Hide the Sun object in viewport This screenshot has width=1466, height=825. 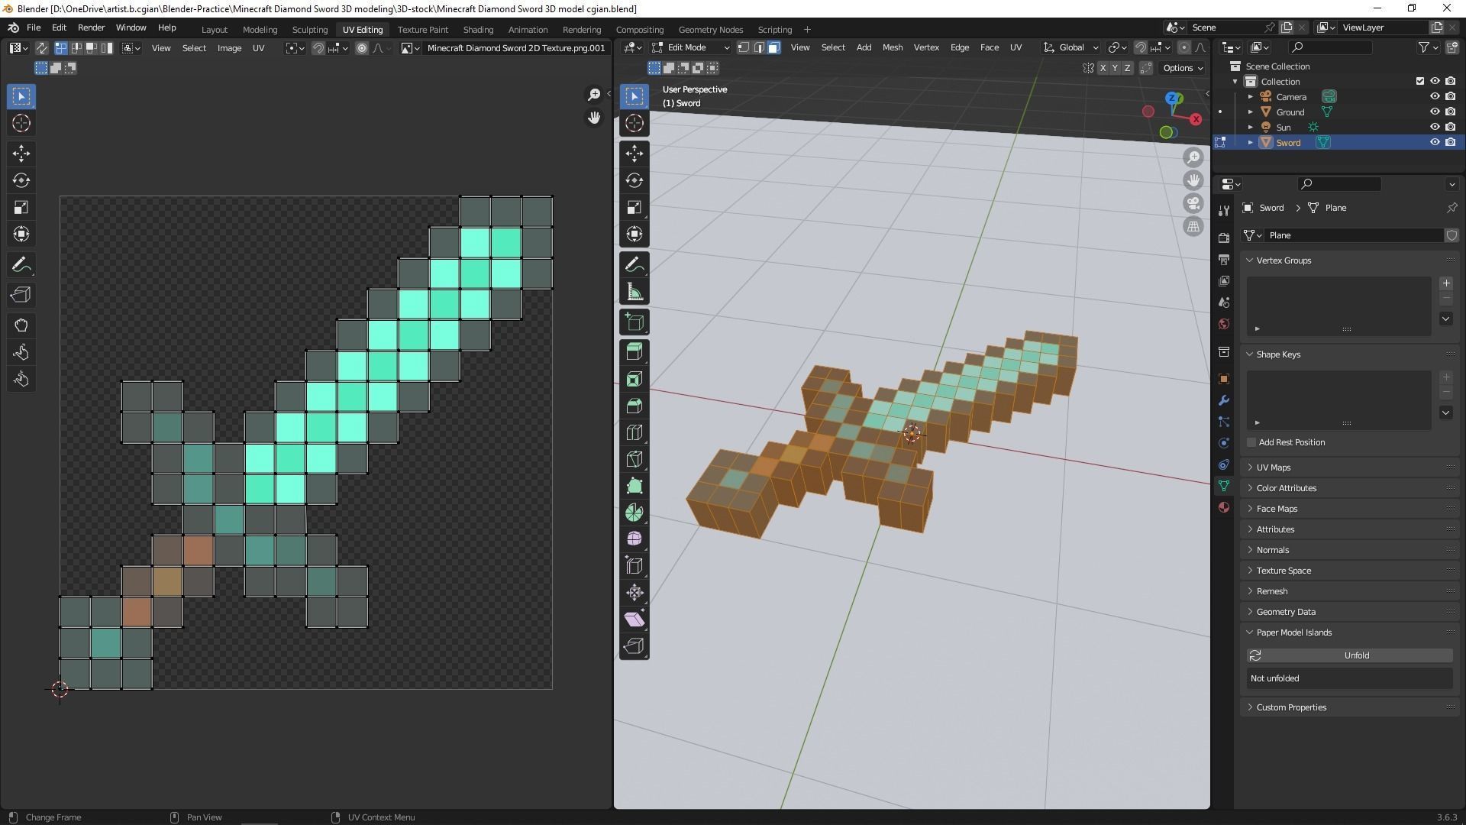point(1435,128)
